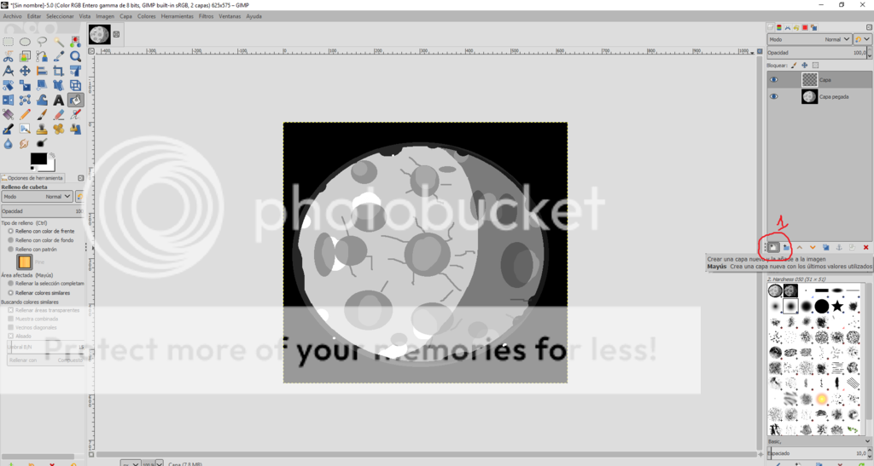Select the Bucket Fill tool

(x=75, y=100)
